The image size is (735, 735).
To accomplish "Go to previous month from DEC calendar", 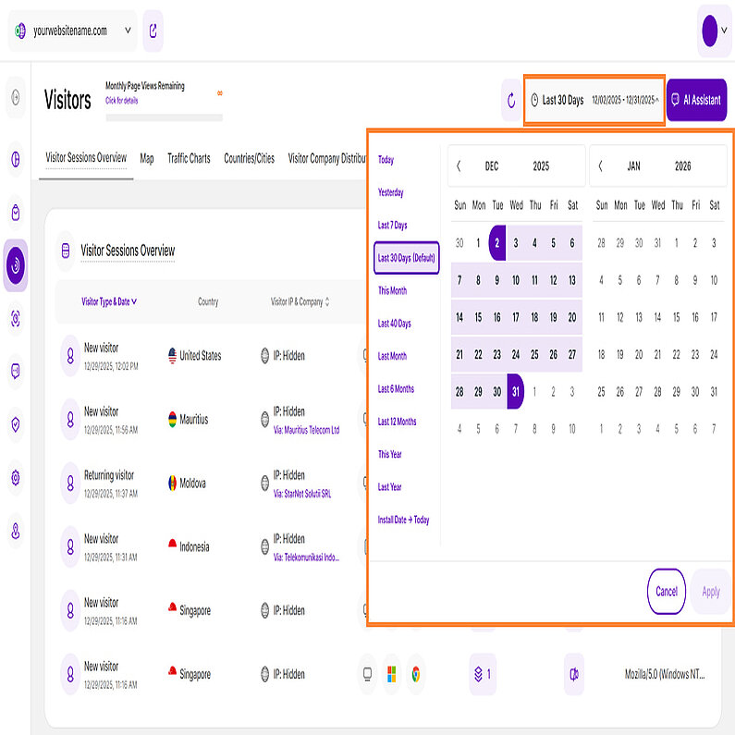I will point(459,166).
